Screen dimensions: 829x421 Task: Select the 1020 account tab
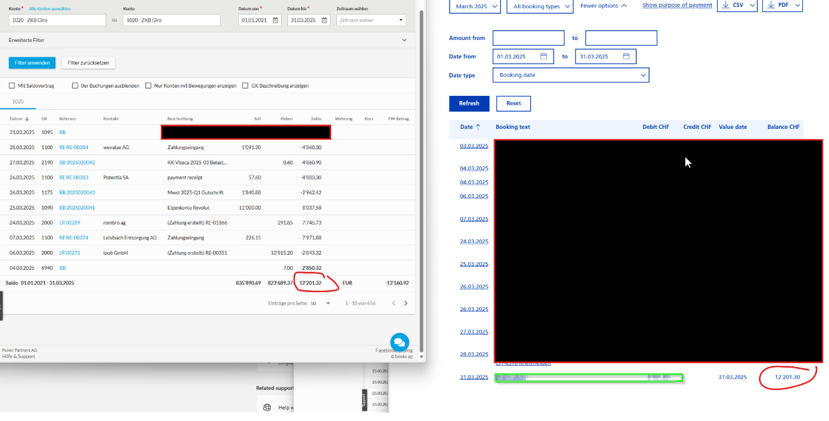[x=18, y=102]
